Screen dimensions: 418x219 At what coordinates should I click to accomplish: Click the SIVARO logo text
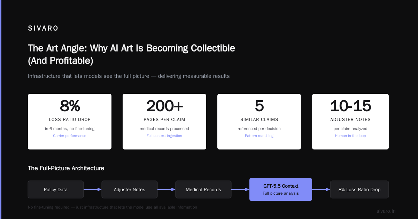[x=43, y=29]
